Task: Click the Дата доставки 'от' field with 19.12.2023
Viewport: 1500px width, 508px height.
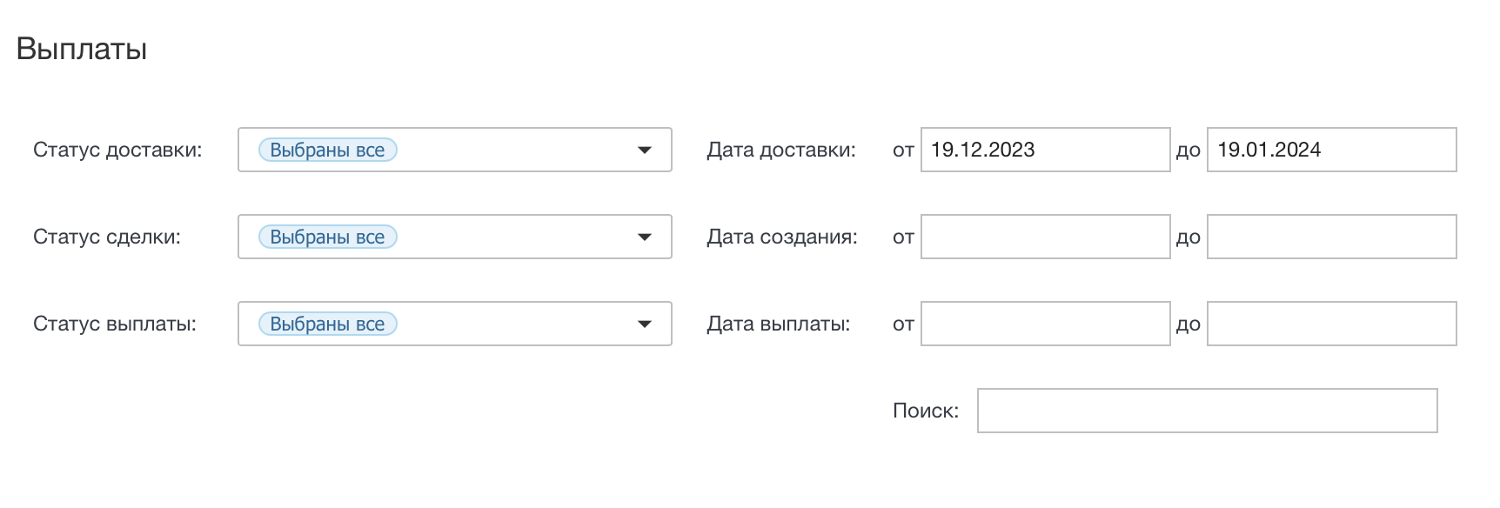Action: pos(1044,150)
